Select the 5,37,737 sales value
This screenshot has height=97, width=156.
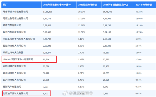107,25
